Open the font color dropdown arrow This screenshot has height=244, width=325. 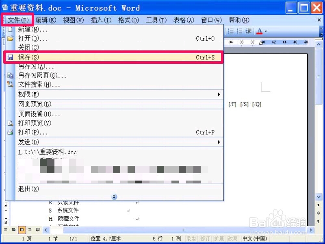click(266, 32)
